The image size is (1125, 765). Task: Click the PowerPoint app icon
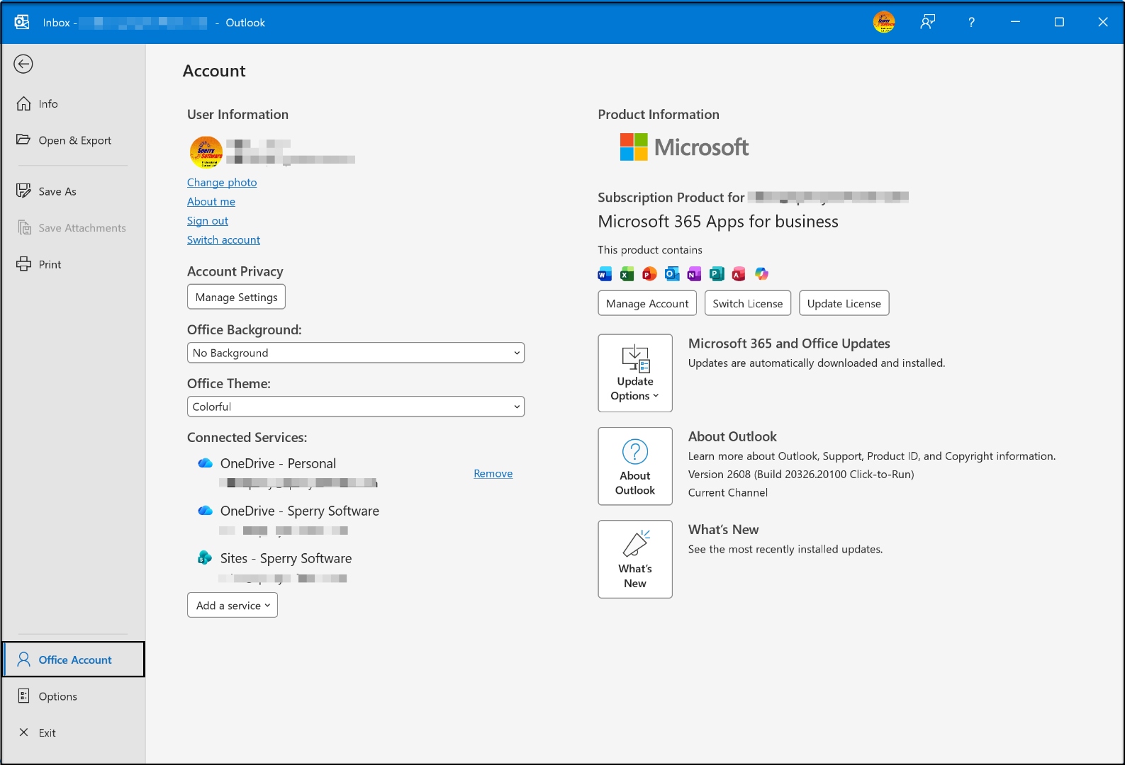coord(649,274)
